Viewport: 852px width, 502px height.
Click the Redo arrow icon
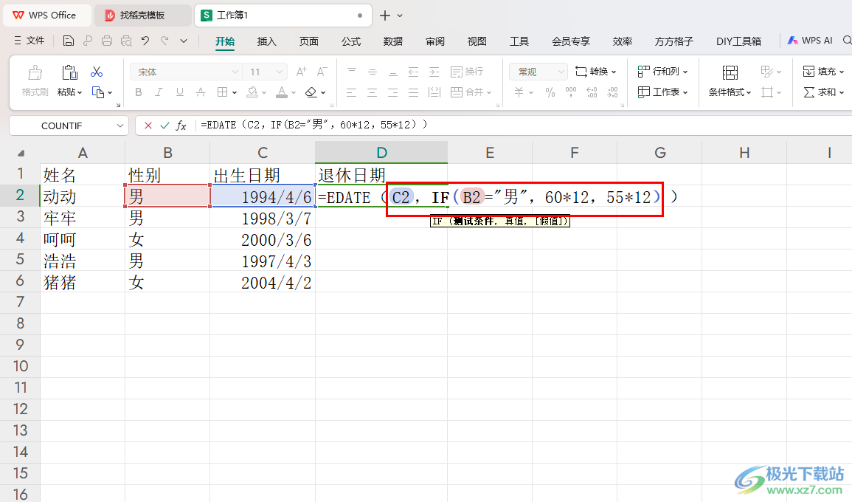click(x=164, y=41)
